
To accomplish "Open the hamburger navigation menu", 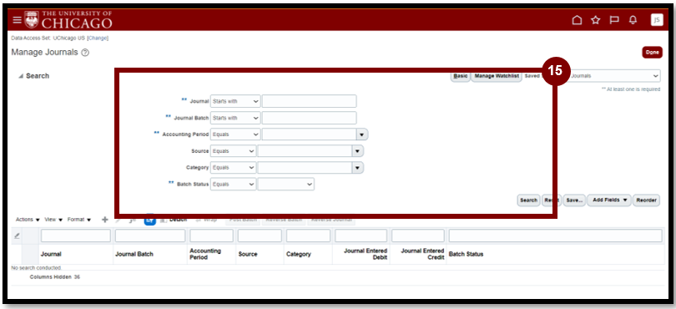I will (x=17, y=20).
